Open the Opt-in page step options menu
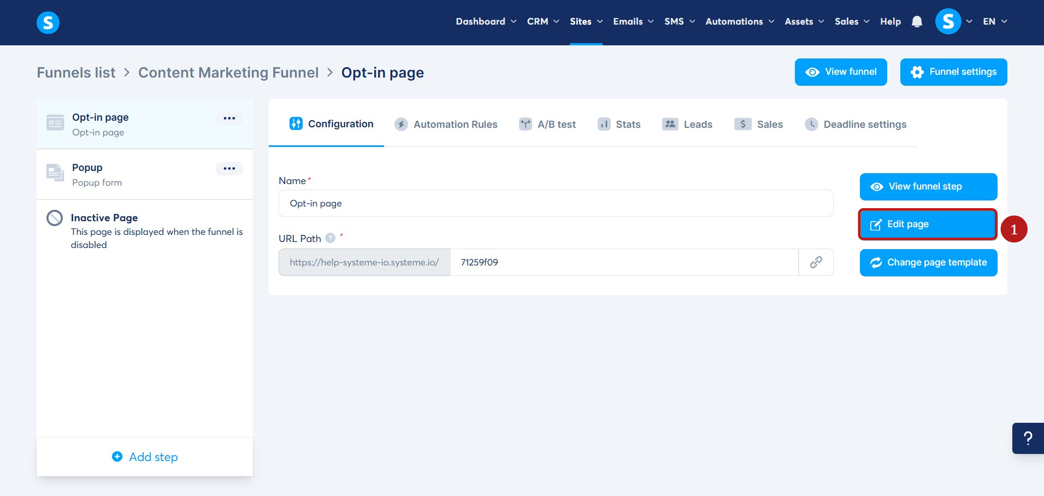1044x496 pixels. [x=229, y=118]
